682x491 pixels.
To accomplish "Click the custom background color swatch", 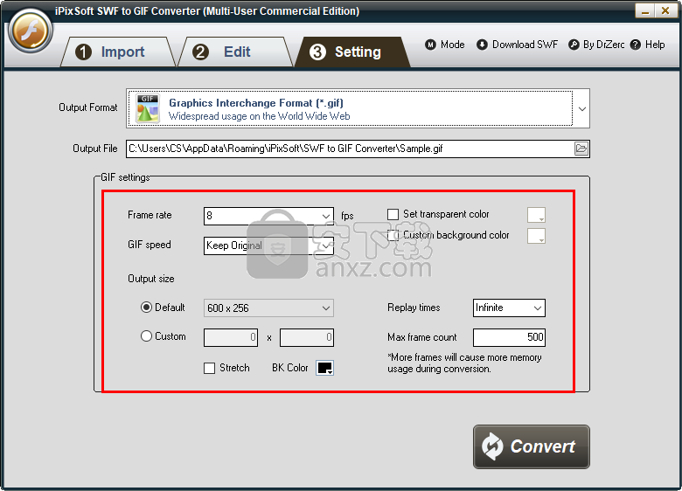I will [536, 236].
